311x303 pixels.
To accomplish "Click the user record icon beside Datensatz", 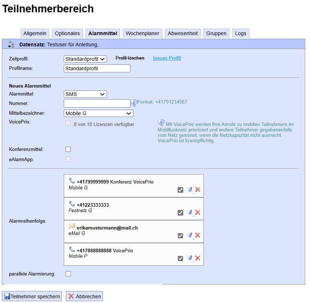I will tap(11, 44).
